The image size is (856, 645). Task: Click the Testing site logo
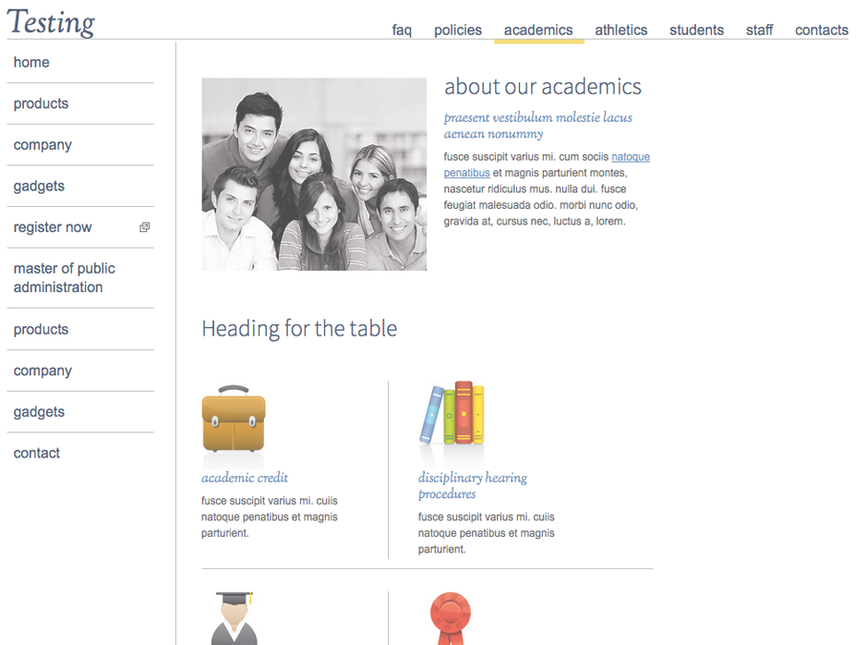(52, 22)
